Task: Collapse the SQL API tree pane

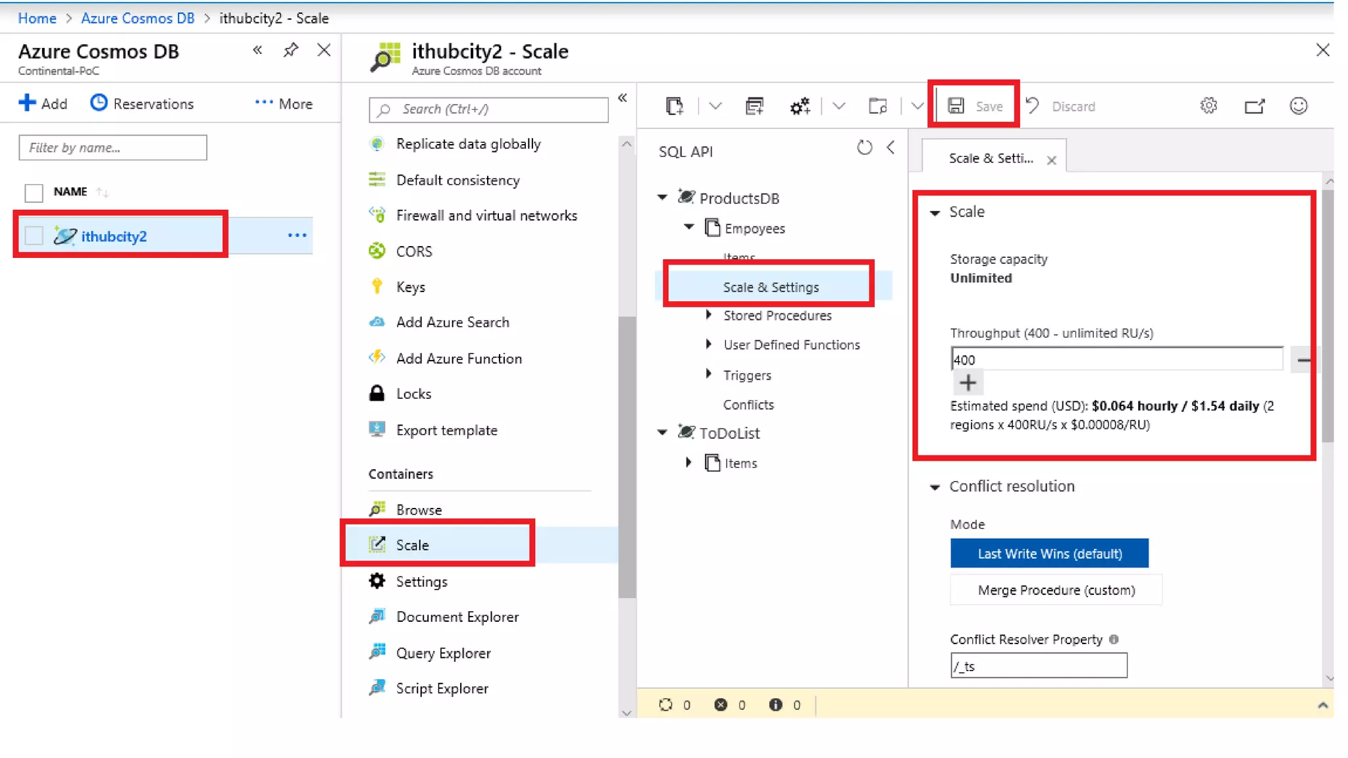Action: [891, 147]
